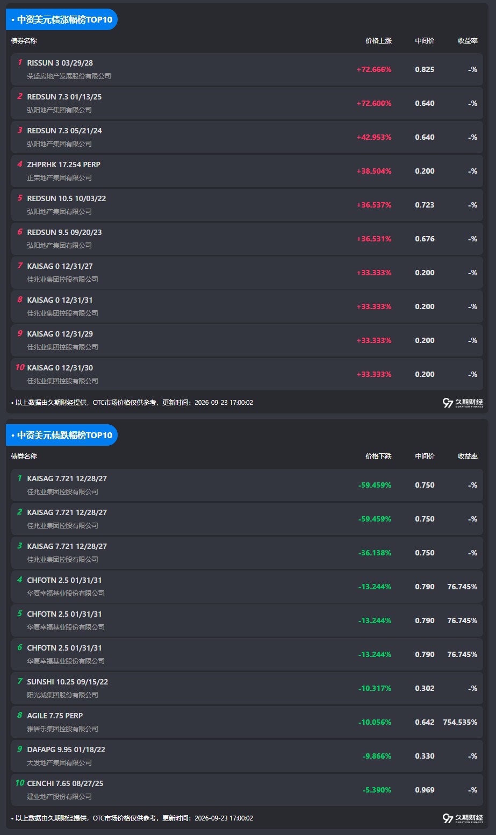The height and width of the screenshot is (835, 496).
Task: Open the REDSUN 9.5 09/20/23 bond
Action: point(64,232)
